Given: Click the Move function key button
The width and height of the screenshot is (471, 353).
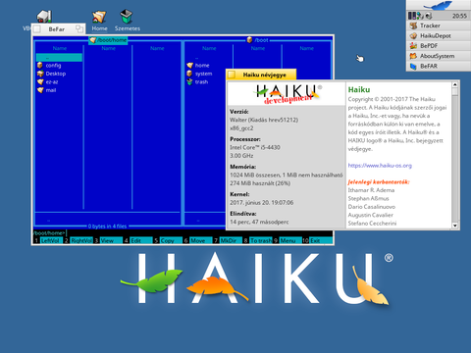Looking at the screenshot, I should point(201,240).
